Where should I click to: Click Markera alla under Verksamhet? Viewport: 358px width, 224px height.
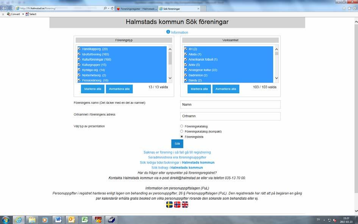coord(199,89)
